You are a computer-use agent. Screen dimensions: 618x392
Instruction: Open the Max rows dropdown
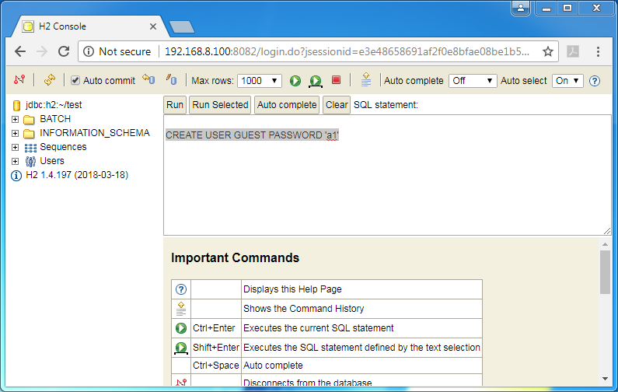260,81
